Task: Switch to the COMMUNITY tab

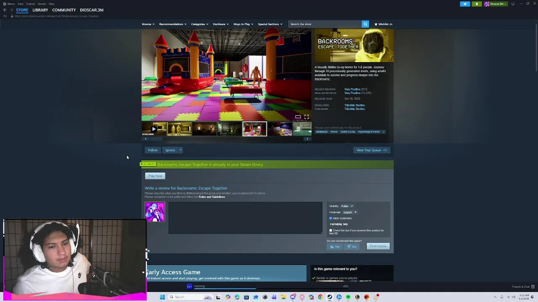Action: (64, 10)
